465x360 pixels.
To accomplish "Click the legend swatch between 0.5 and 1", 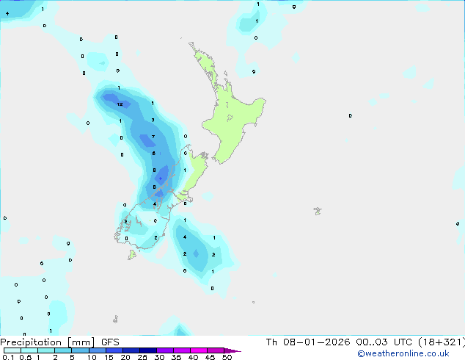I will pyautogui.click(x=29, y=350).
